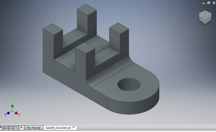216x132 pixels.
Task: Close the Saddle_bracket.ipt tab
Action: (x=74, y=127)
